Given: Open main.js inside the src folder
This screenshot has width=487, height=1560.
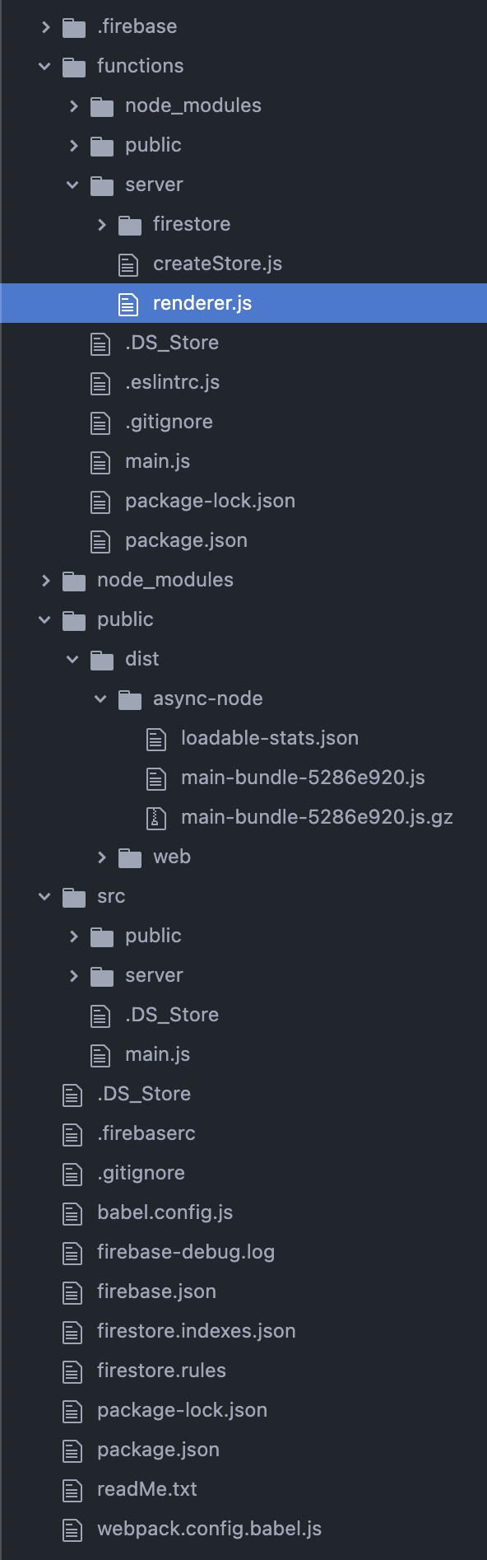Looking at the screenshot, I should 156,1054.
